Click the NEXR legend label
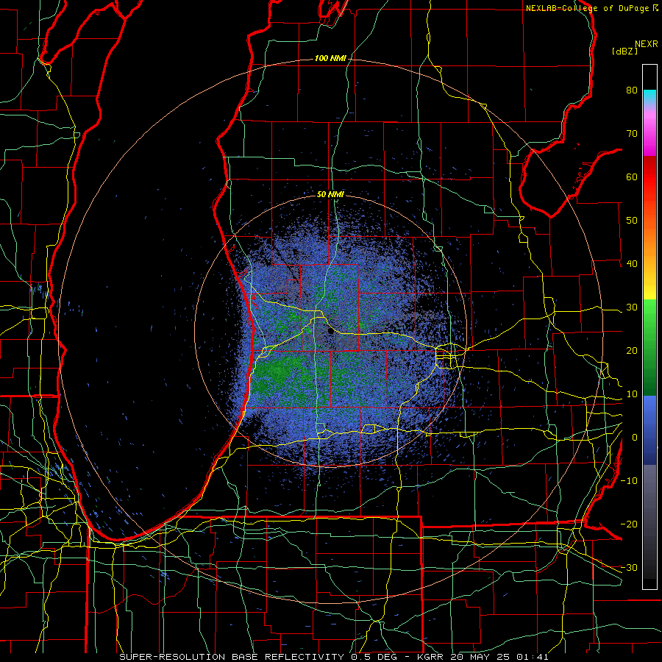Screen dimensions: 662x662 pos(647,44)
